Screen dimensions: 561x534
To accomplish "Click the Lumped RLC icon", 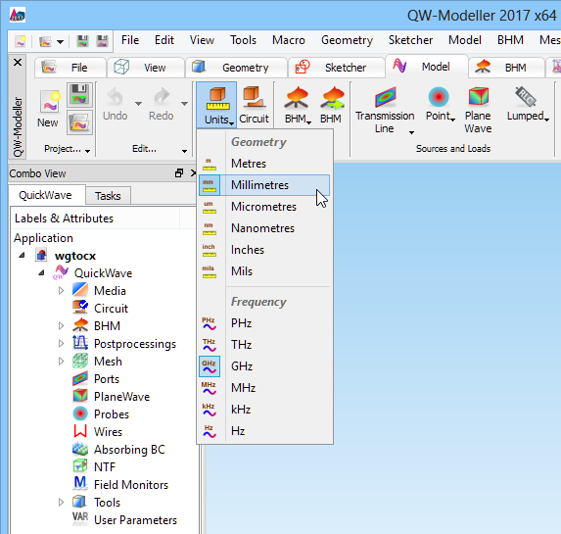I will [x=525, y=97].
